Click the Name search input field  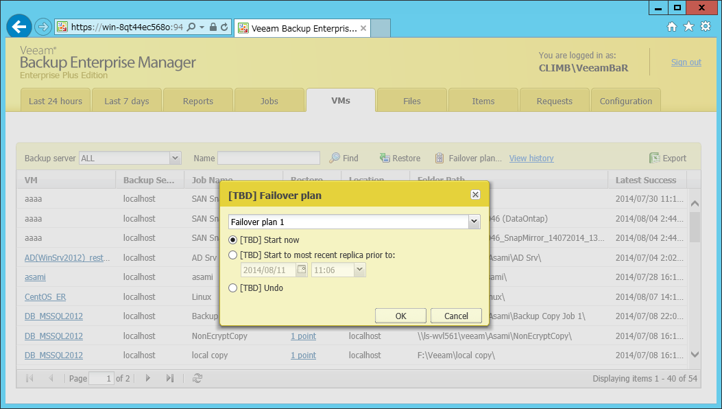[269, 158]
